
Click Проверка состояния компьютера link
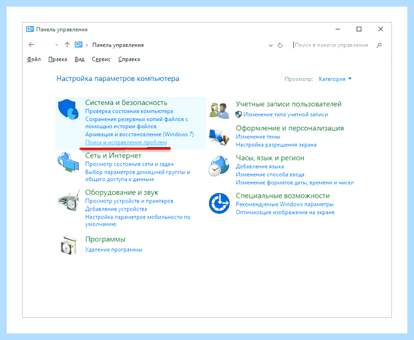[129, 112]
